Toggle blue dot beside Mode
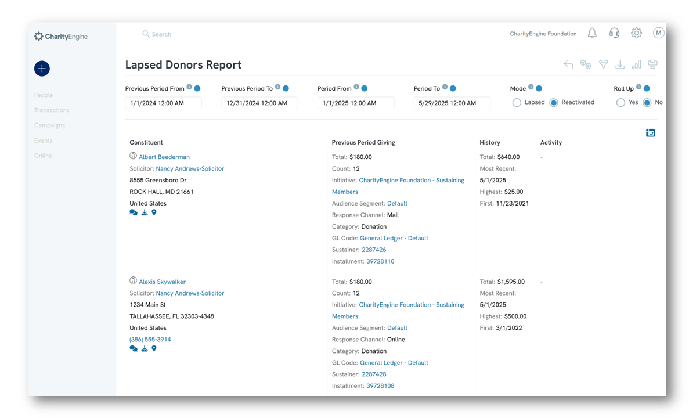 (x=539, y=88)
